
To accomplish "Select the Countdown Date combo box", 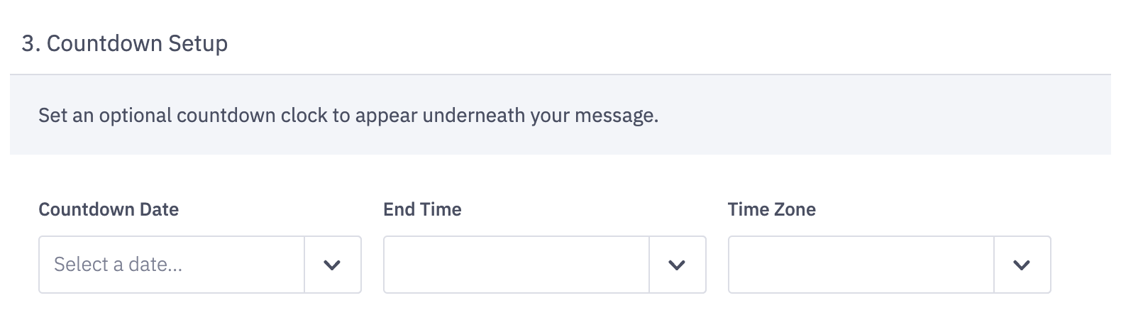I will point(172,265).
